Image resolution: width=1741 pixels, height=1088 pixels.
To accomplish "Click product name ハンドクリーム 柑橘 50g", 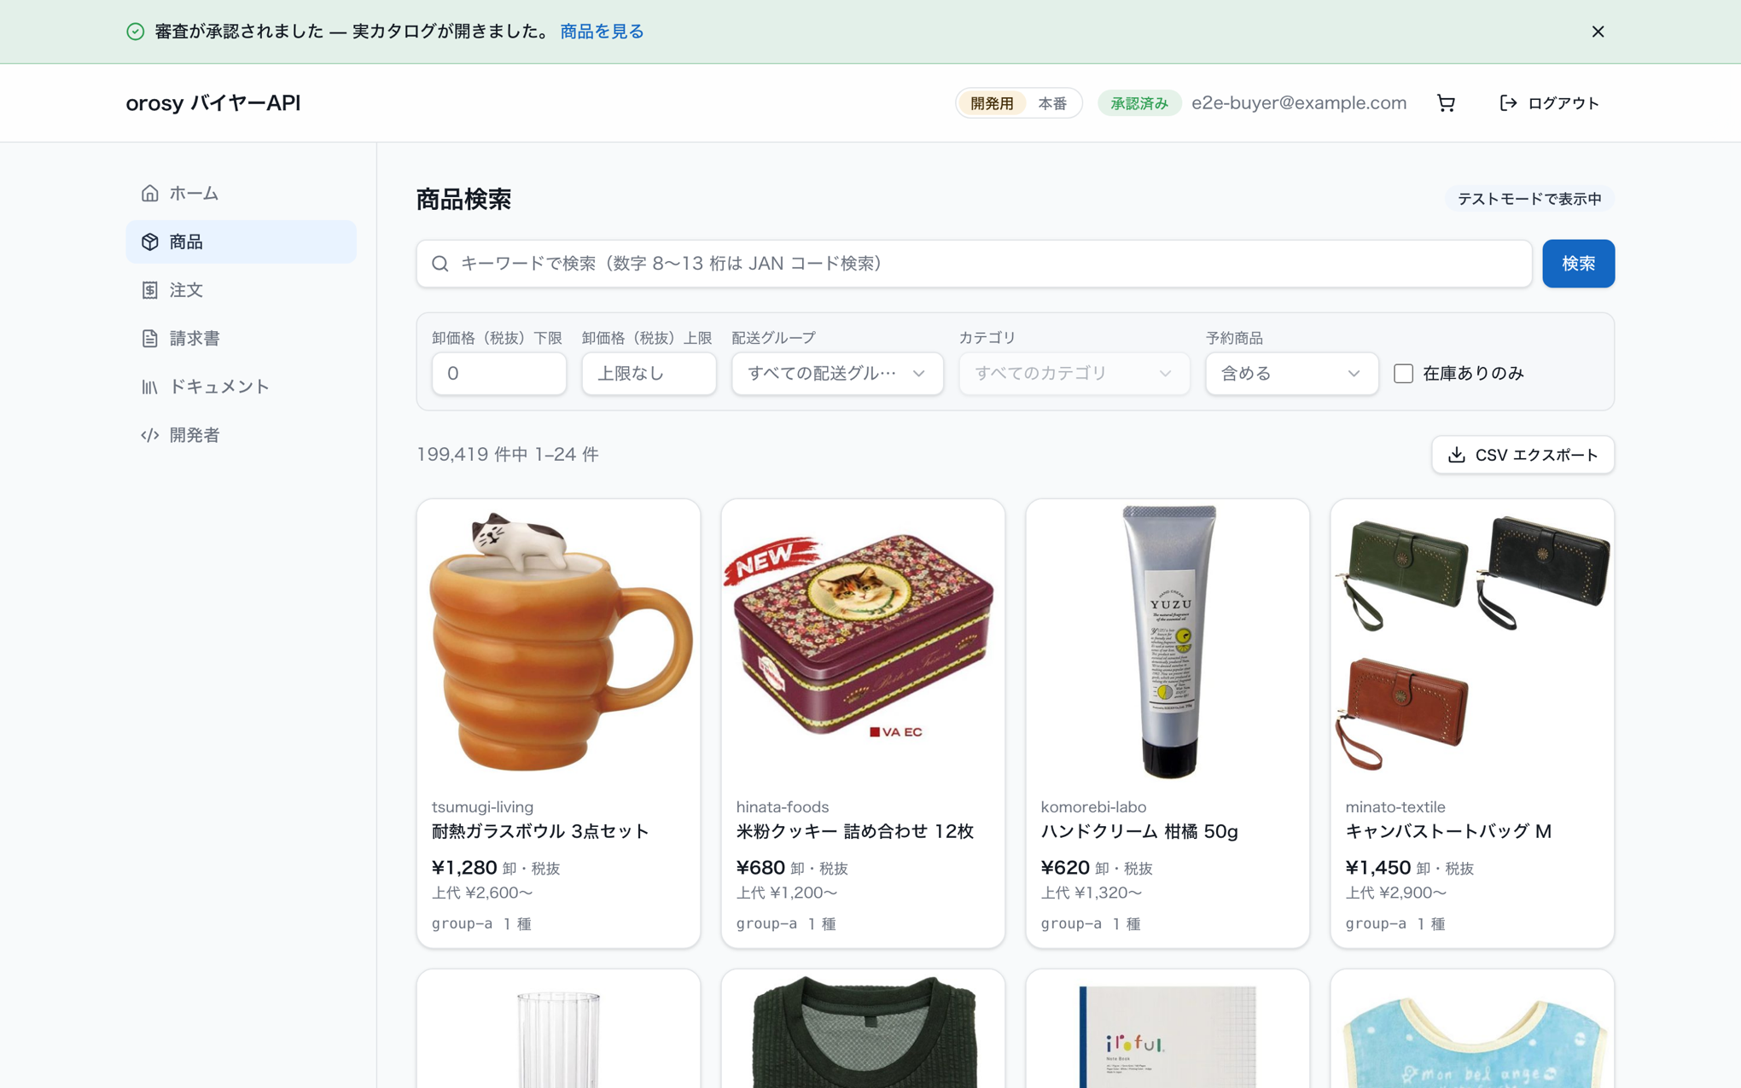I will (1139, 832).
